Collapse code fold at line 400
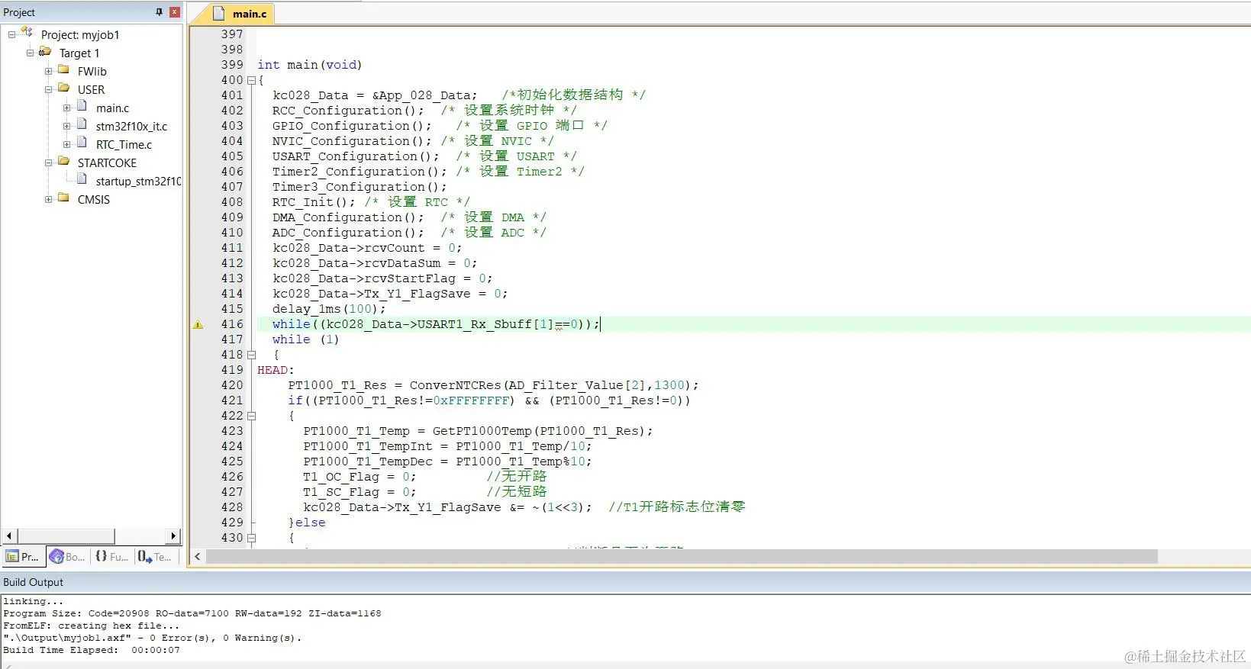The height and width of the screenshot is (669, 1251). coord(251,80)
